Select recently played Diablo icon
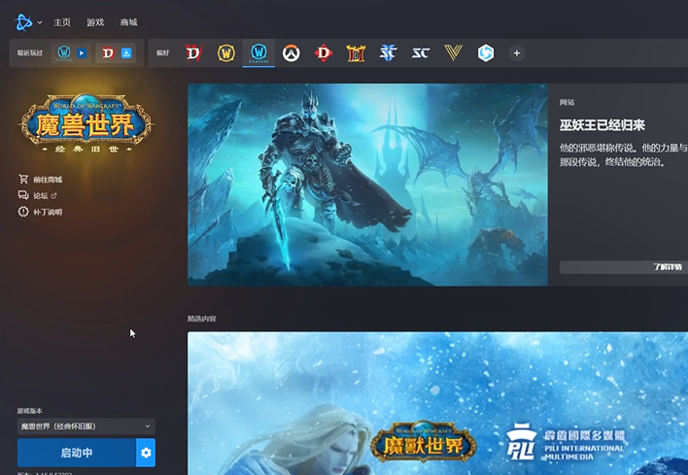 tap(108, 53)
